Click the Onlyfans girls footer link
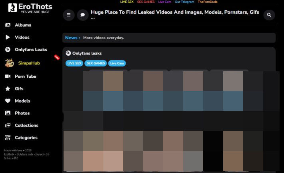Viewport: 284px width, 173px height. point(25,154)
